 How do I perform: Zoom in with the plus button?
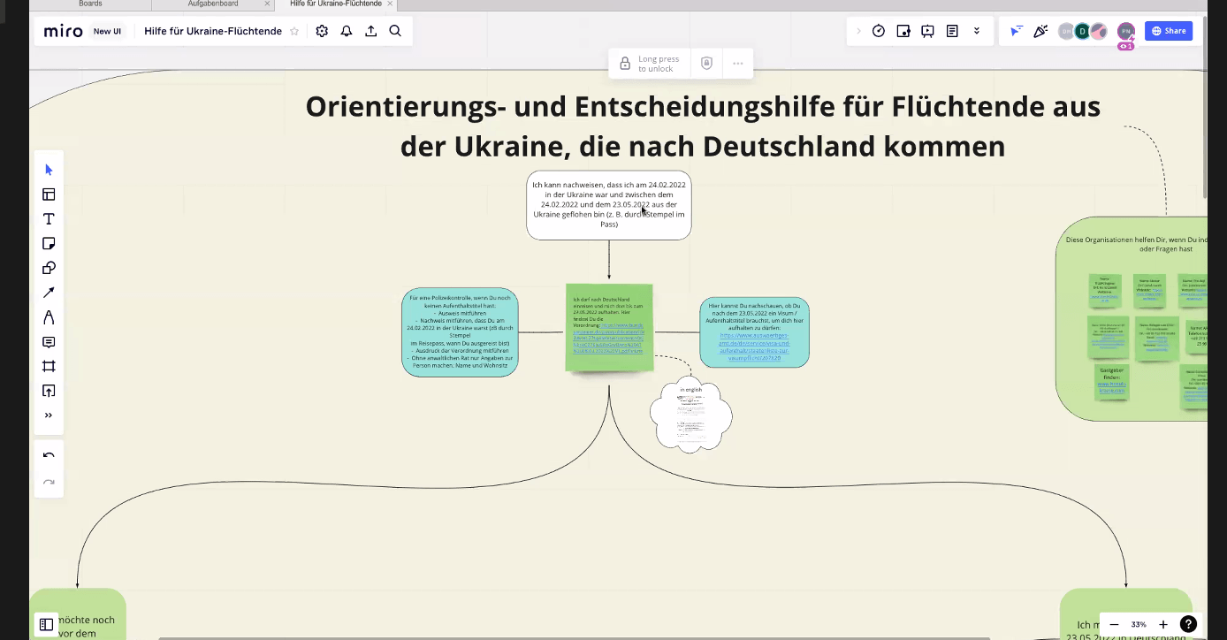1162,624
